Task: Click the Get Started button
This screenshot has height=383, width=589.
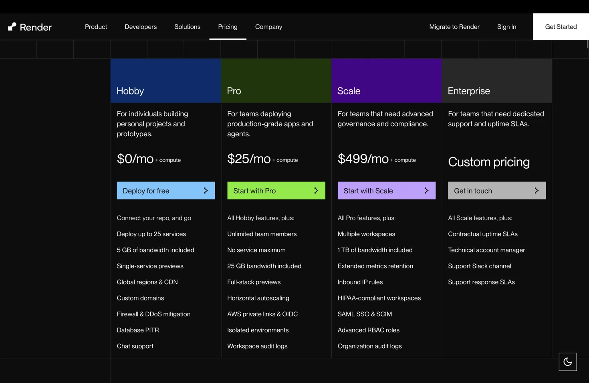Action: coord(561,27)
